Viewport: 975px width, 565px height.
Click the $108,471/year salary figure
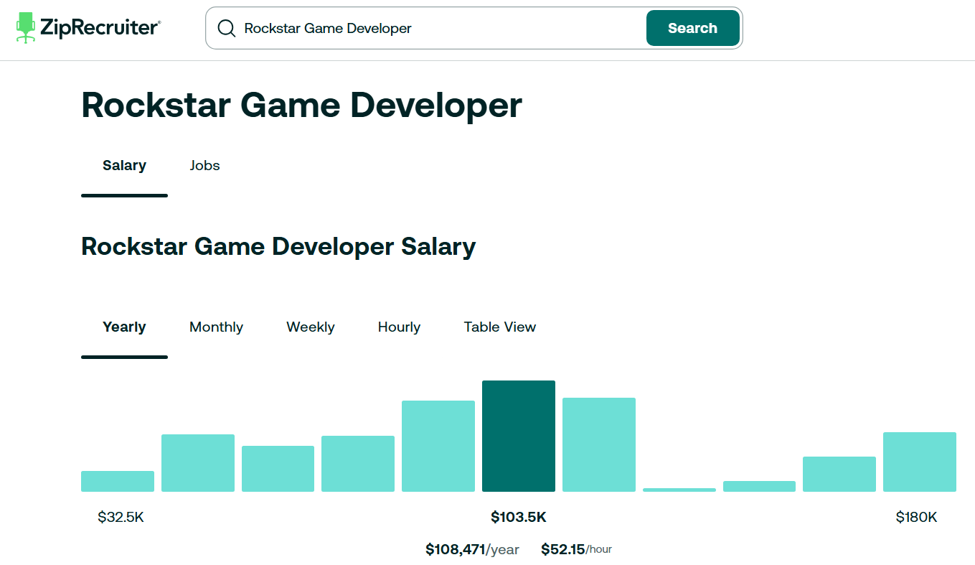click(x=472, y=550)
